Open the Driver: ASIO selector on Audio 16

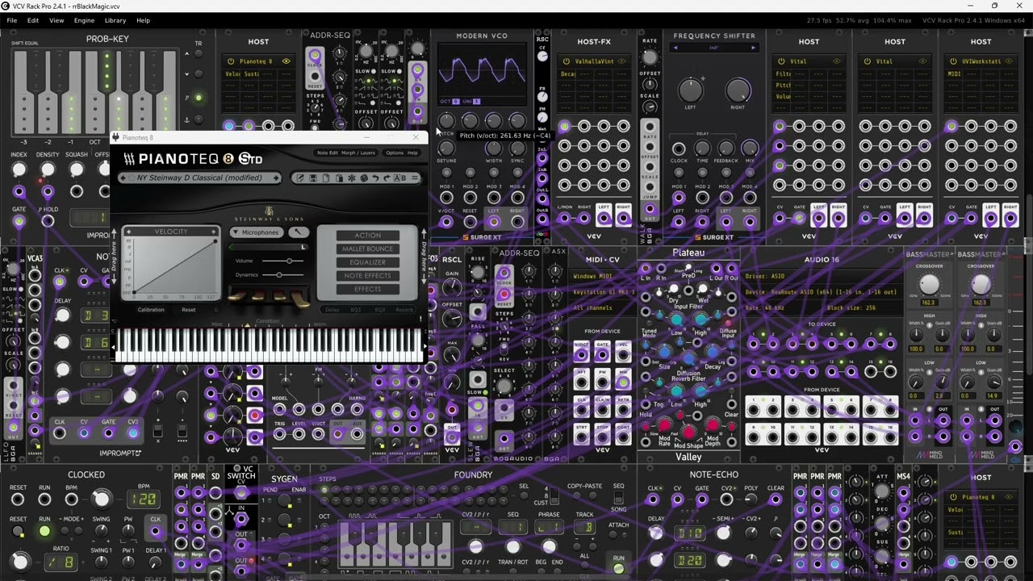pos(822,277)
